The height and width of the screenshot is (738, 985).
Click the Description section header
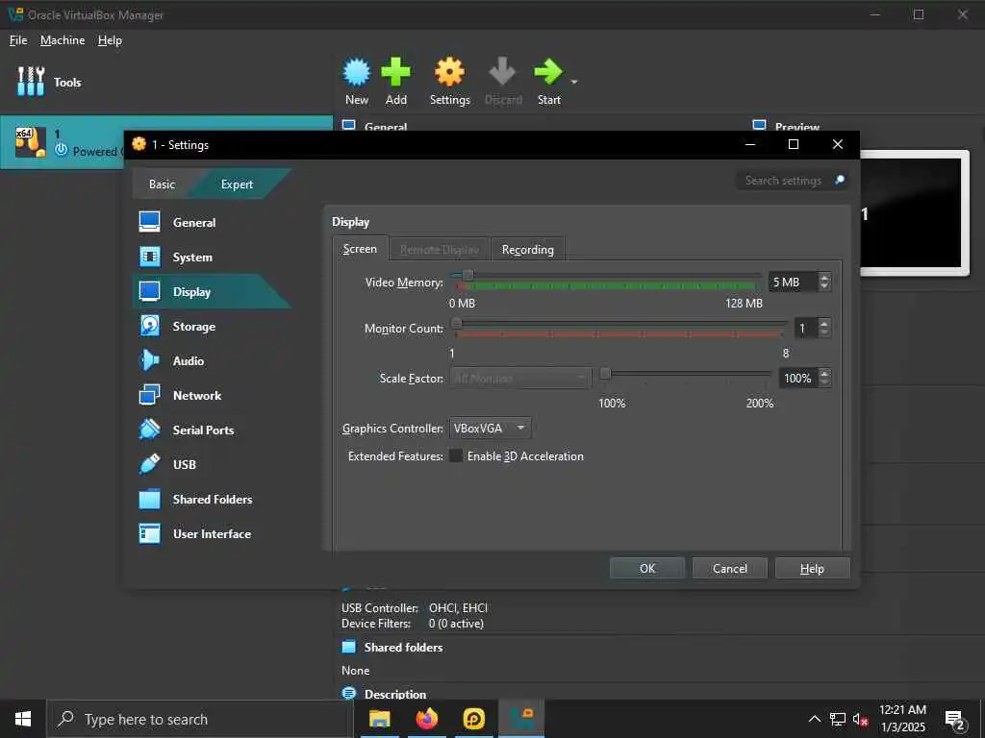coord(395,694)
